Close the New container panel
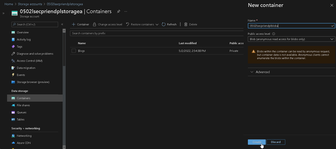The width and height of the screenshot is (336, 149). (332, 5)
